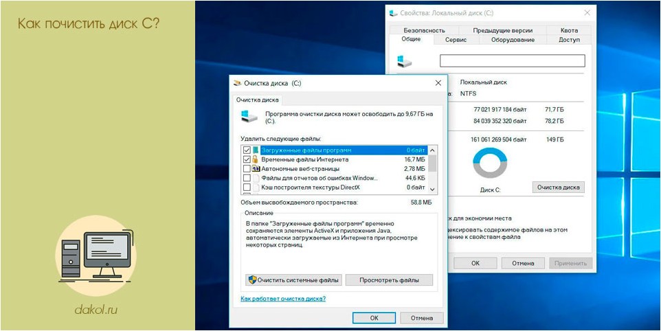The width and height of the screenshot is (661, 331).
Task: Click the disk name input field in Свойства
Action: [513, 60]
